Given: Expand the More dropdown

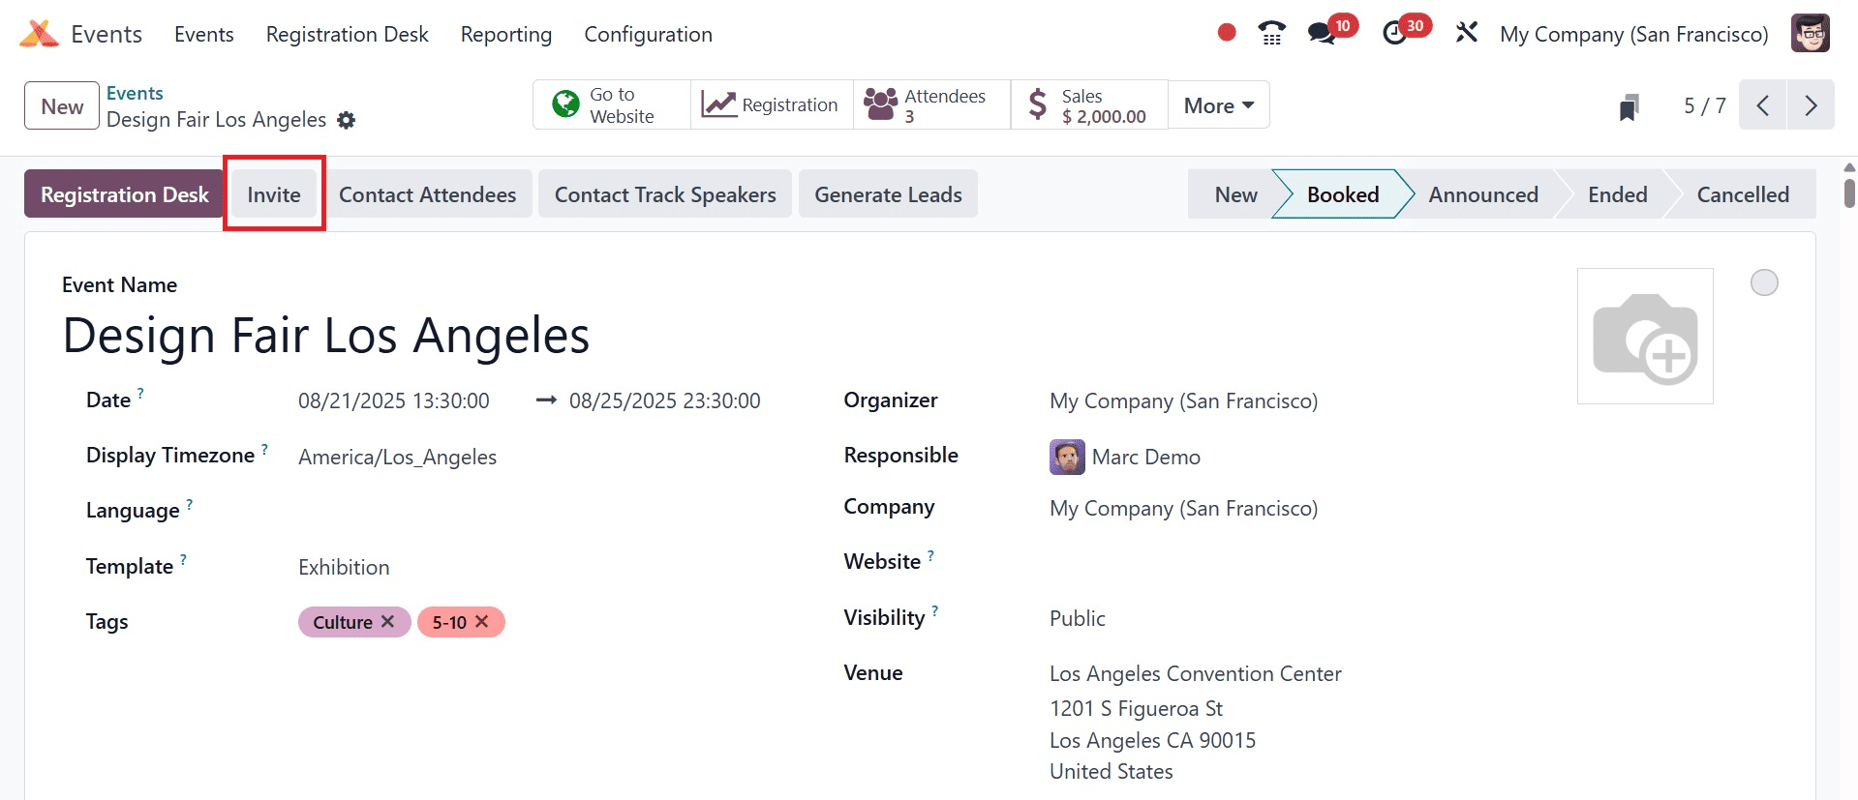Looking at the screenshot, I should pos(1218,105).
